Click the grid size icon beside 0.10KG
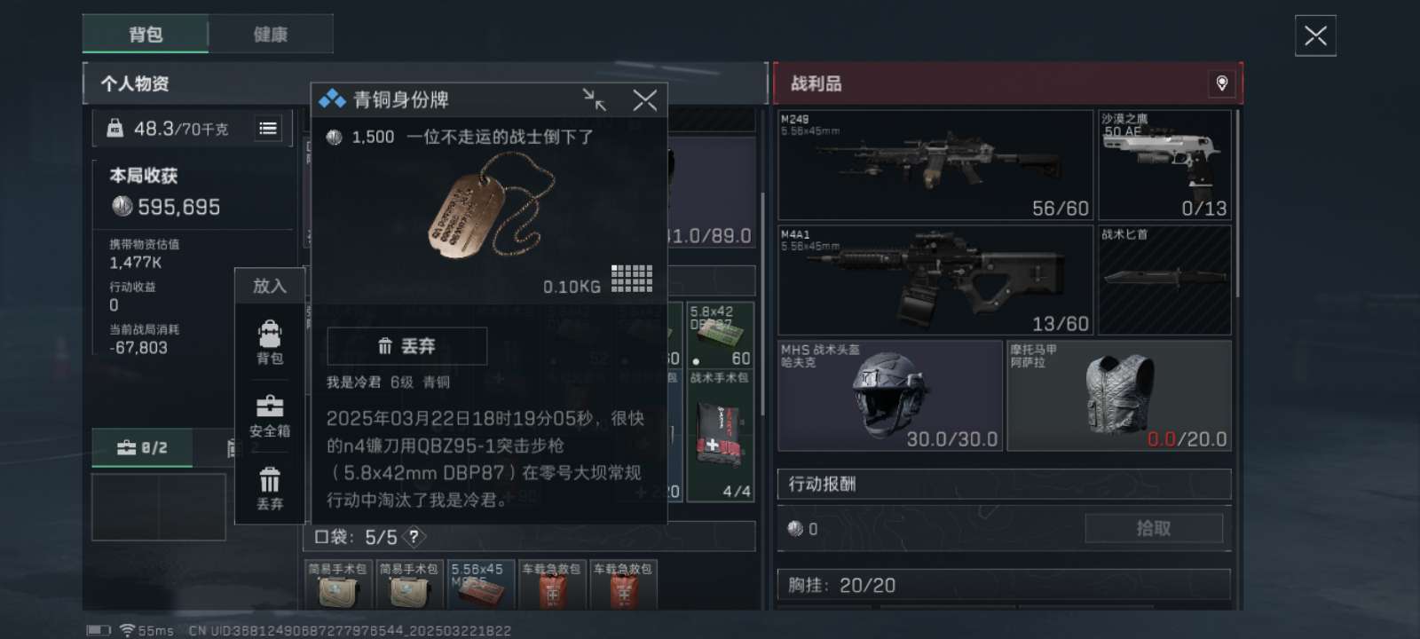 point(632,278)
